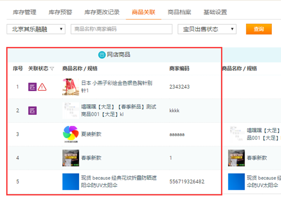Switch to the 库存管理 tab
Image resolution: width=281 pixels, height=200 pixels.
24,12
